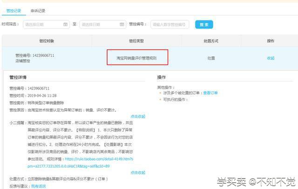Click the start date input field
298x189 pixels.
(46, 25)
